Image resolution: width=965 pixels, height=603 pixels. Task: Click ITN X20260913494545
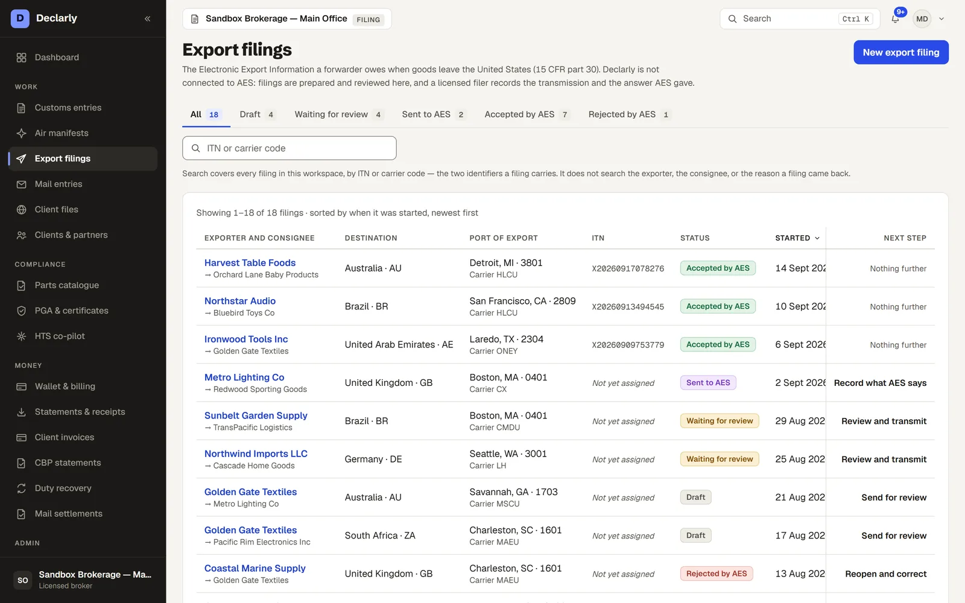[x=628, y=307]
